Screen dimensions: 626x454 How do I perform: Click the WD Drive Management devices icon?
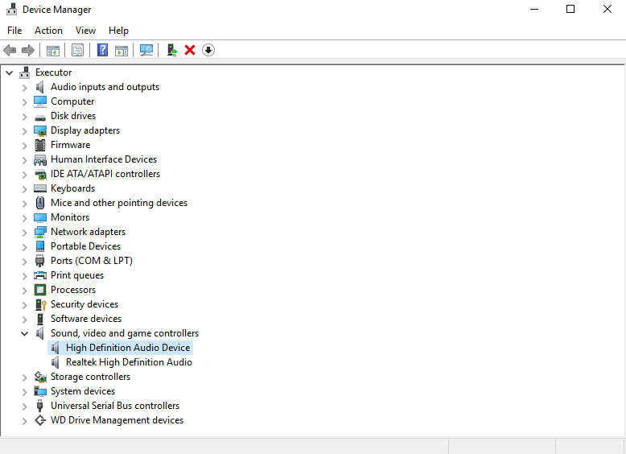[40, 420]
